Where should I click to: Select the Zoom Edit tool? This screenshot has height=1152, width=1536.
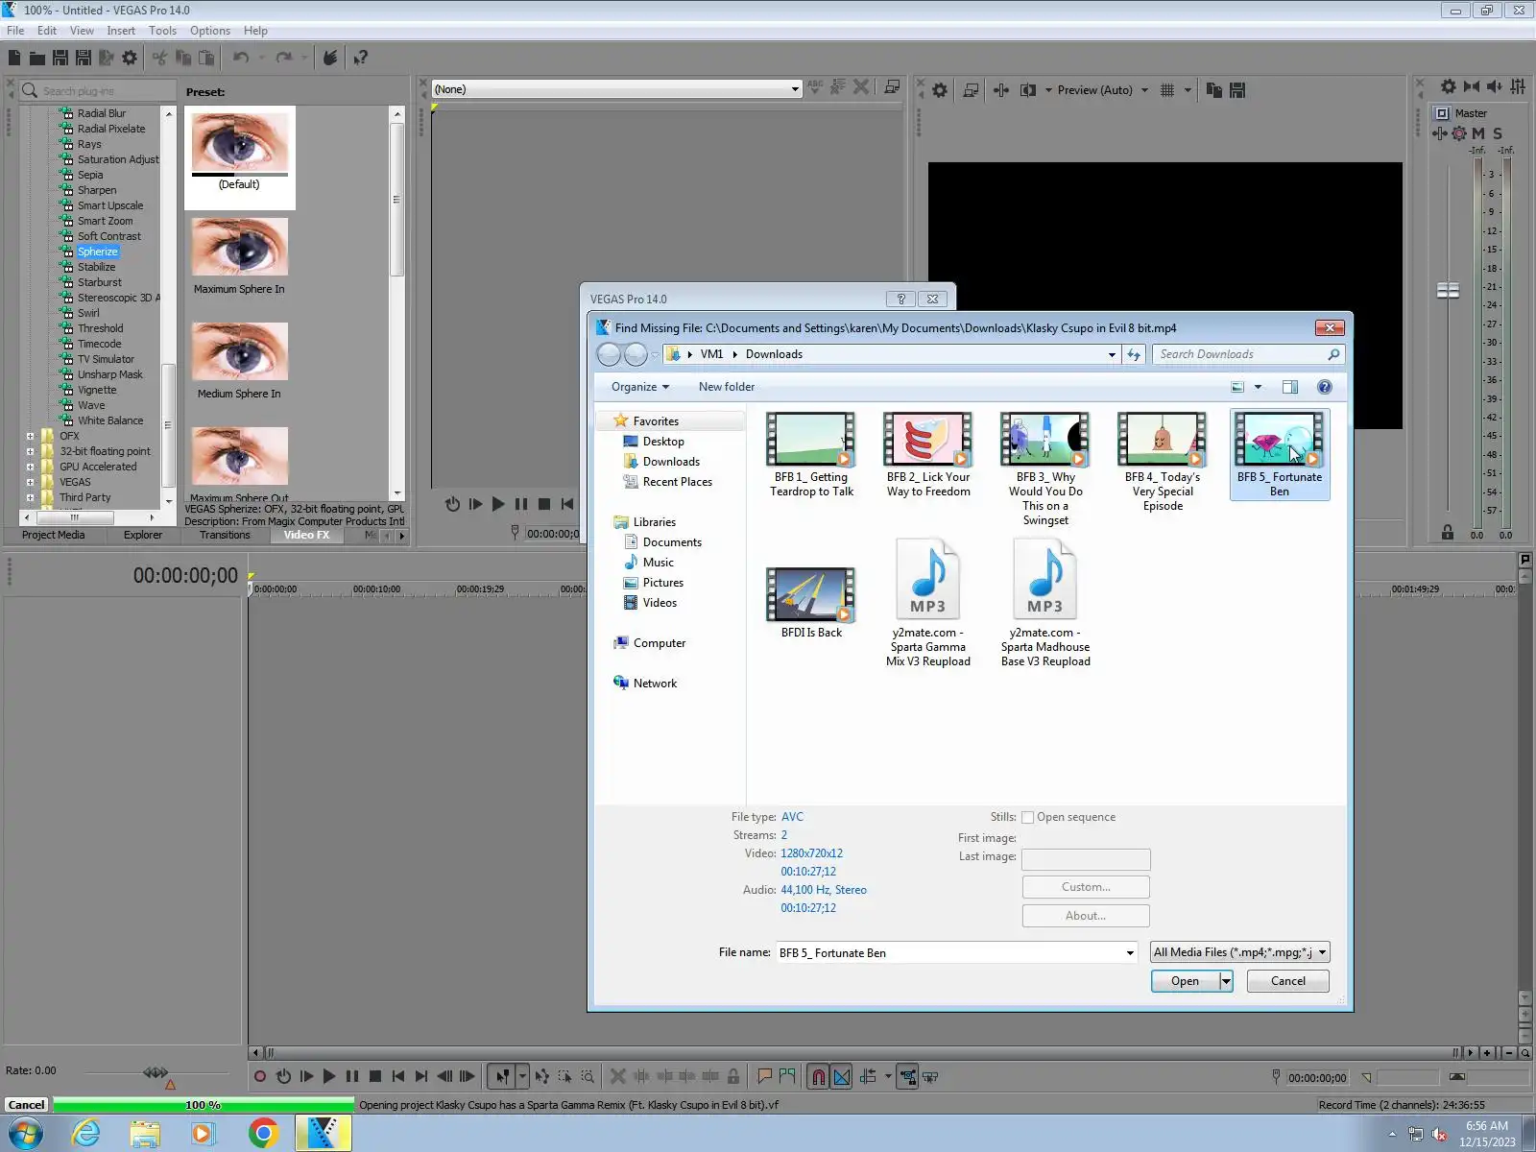(588, 1077)
